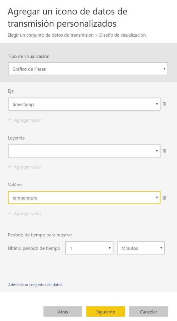
Task: Continue with the Siguiente button
Action: (x=106, y=312)
